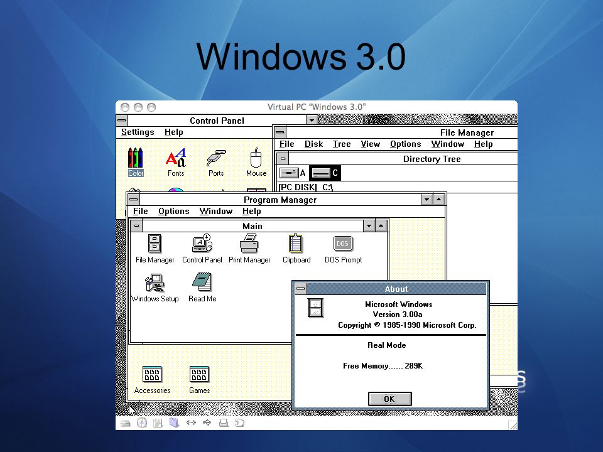
Task: Click the Windows logo icon in About dialog
Action: (x=315, y=308)
